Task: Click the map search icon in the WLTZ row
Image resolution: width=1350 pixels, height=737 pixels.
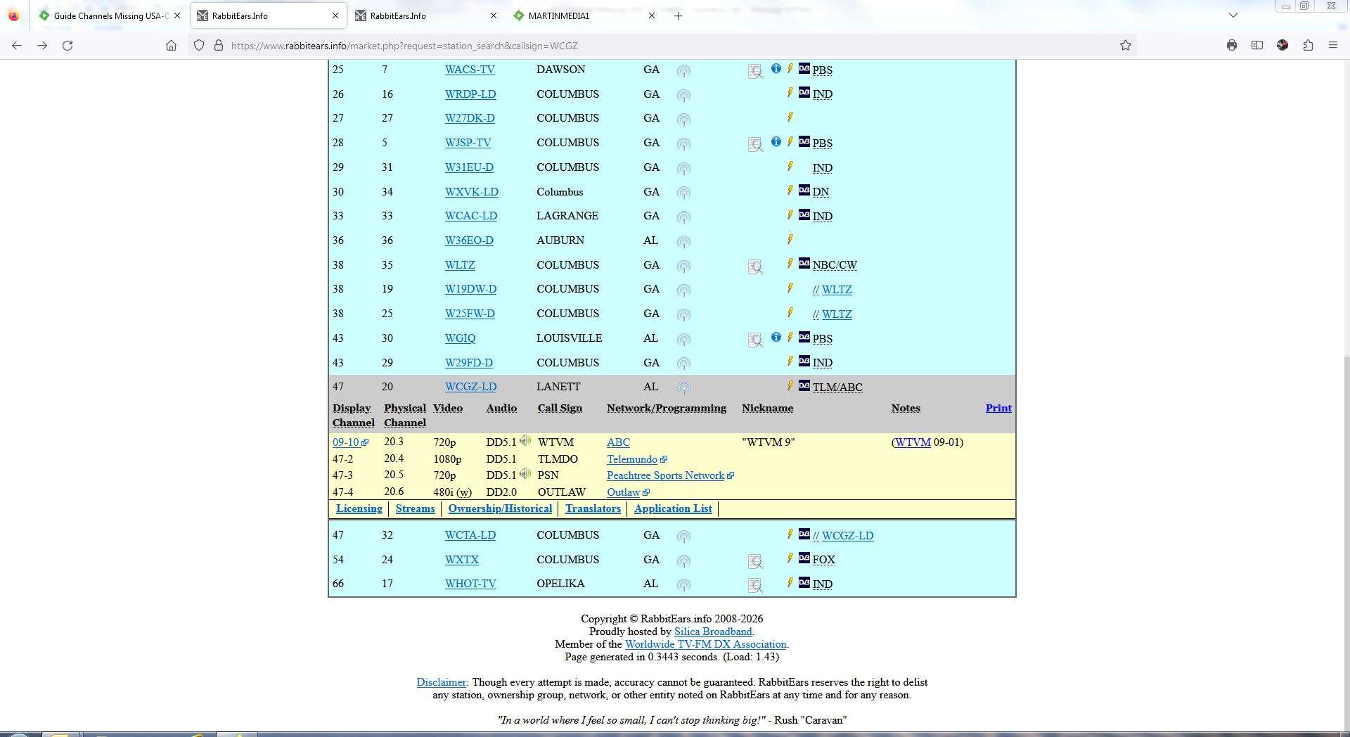Action: point(755,267)
